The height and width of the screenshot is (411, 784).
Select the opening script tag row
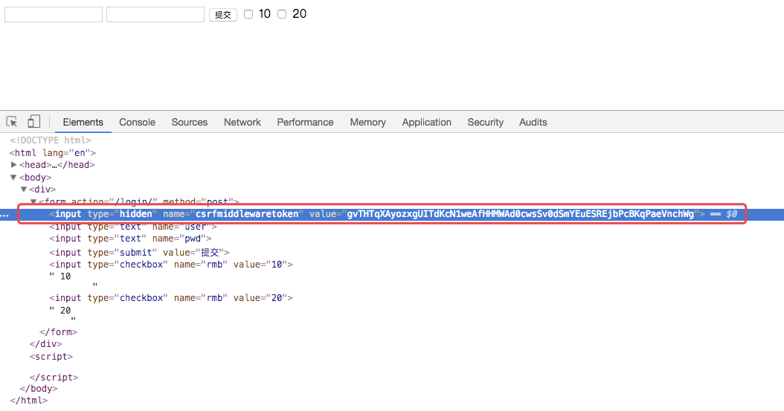(x=51, y=357)
